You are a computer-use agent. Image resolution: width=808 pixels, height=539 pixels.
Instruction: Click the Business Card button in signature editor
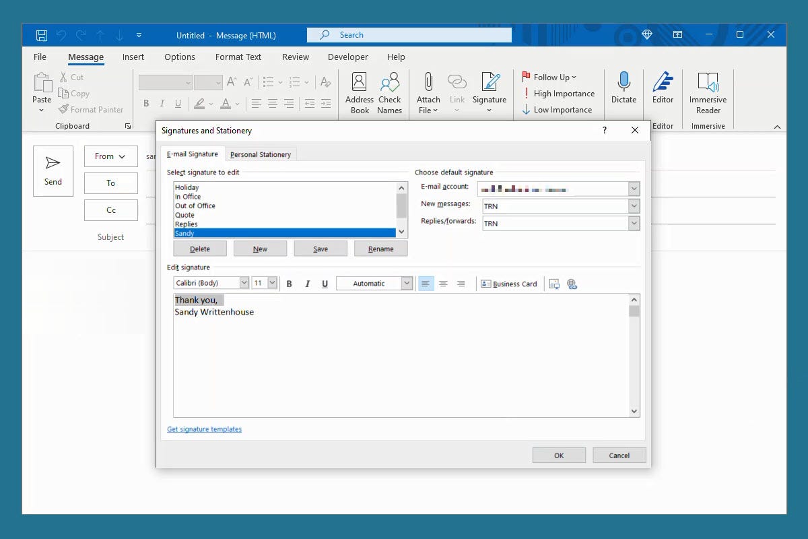(x=509, y=284)
